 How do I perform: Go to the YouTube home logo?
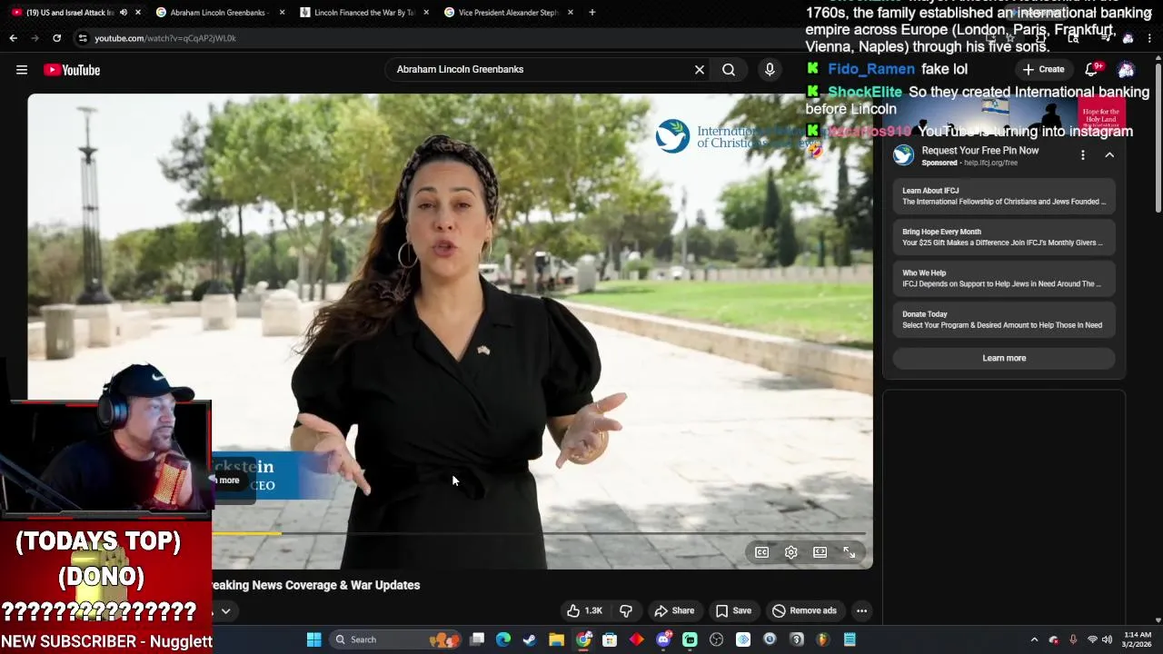(72, 70)
